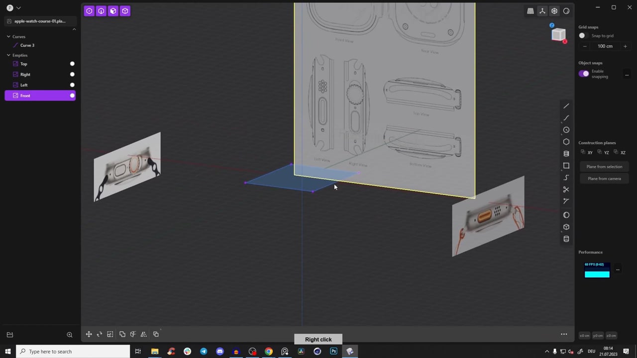
Task: Select the Polygon tool
Action: coord(566,142)
